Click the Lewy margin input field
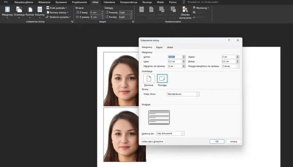Screen dimensions: 293x167 point(175,62)
